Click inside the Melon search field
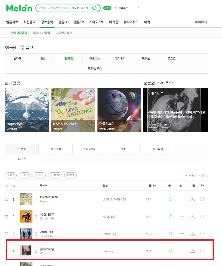The height and width of the screenshot is (266, 222). (x=64, y=8)
